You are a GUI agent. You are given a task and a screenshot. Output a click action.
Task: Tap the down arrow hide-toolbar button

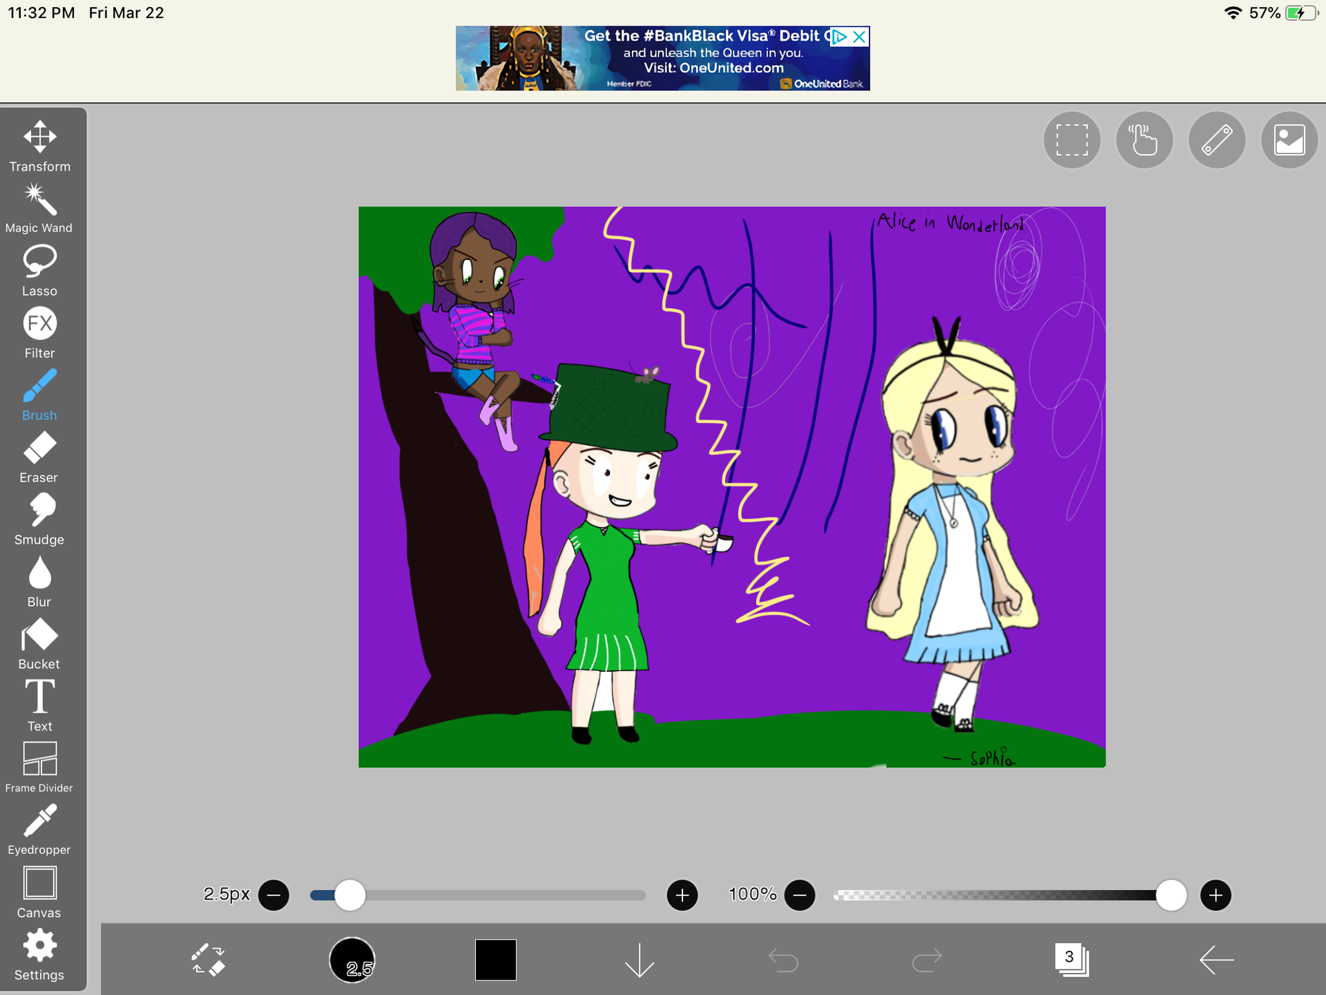point(640,960)
